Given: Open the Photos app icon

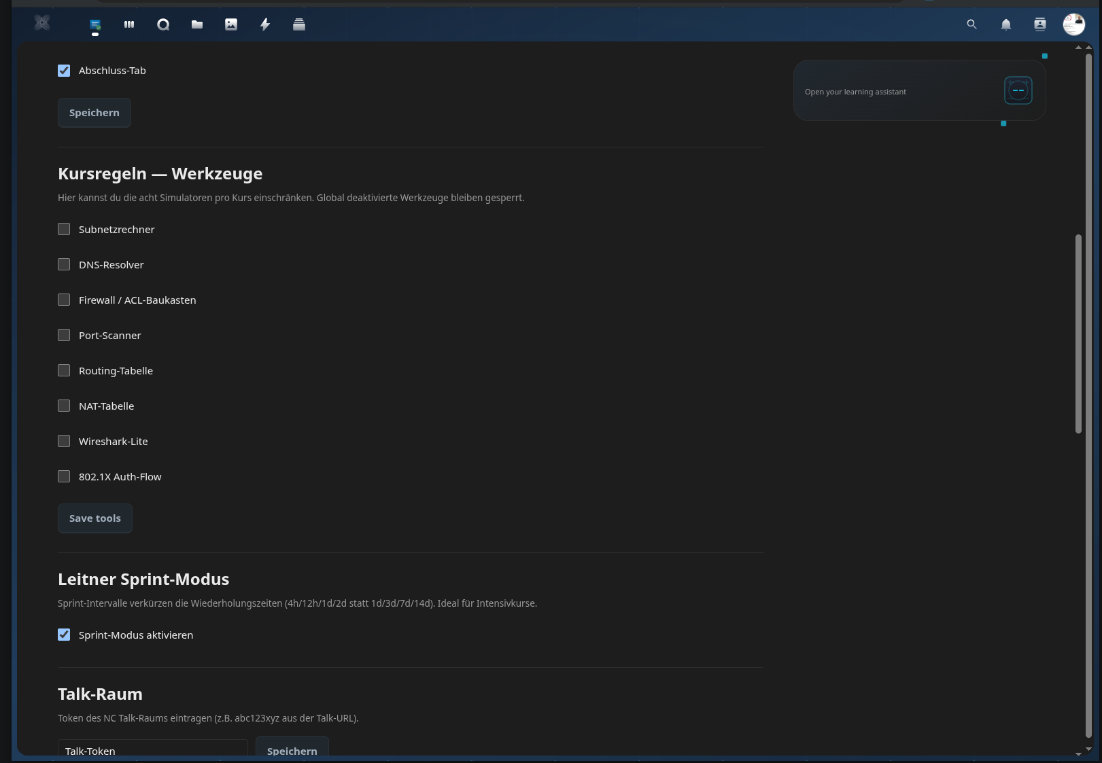Looking at the screenshot, I should tap(231, 24).
